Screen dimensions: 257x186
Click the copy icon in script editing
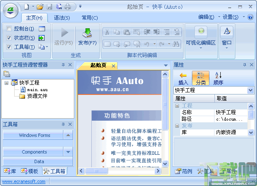click(x=116, y=32)
